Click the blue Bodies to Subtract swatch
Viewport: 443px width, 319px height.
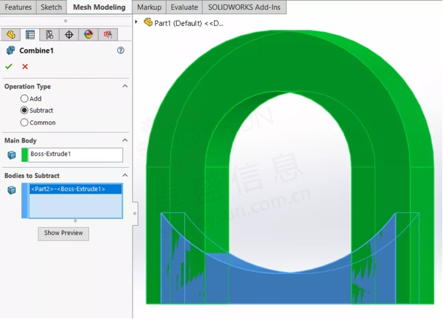click(25, 200)
